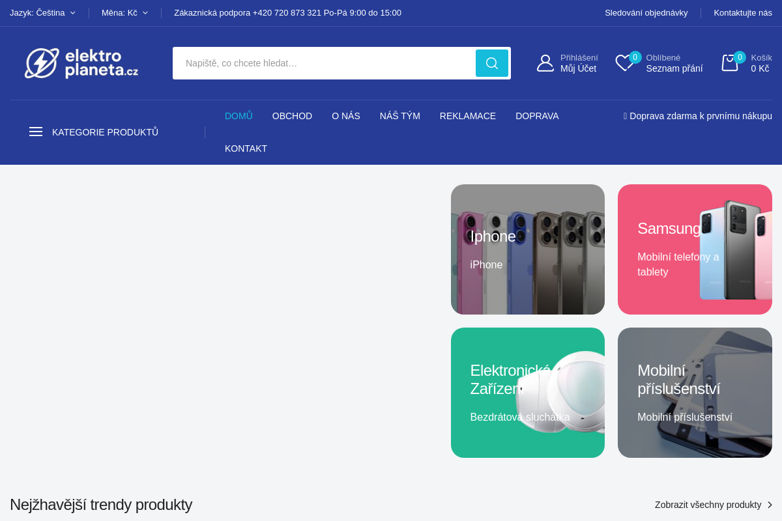Open the user account icon

tap(545, 63)
